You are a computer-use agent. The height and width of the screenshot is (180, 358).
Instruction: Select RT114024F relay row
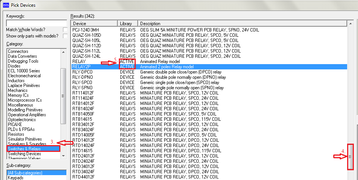(x=209, y=98)
